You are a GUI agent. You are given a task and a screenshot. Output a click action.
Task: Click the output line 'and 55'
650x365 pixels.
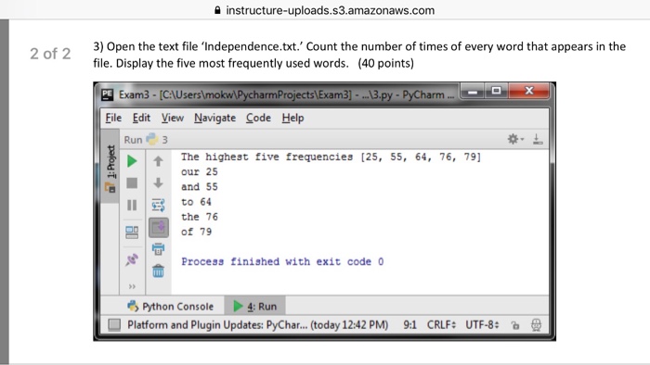(x=200, y=187)
